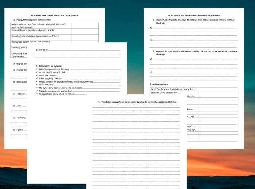Select the 'BOHATEROWIE „PANA TADEUSZA" – kartkówka' page title
Viewport: 255px width, 189px height.
click(54, 15)
